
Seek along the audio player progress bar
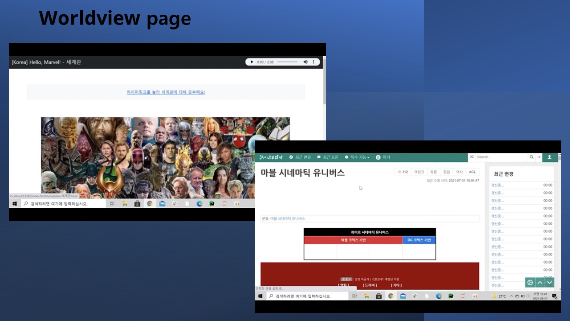287,62
